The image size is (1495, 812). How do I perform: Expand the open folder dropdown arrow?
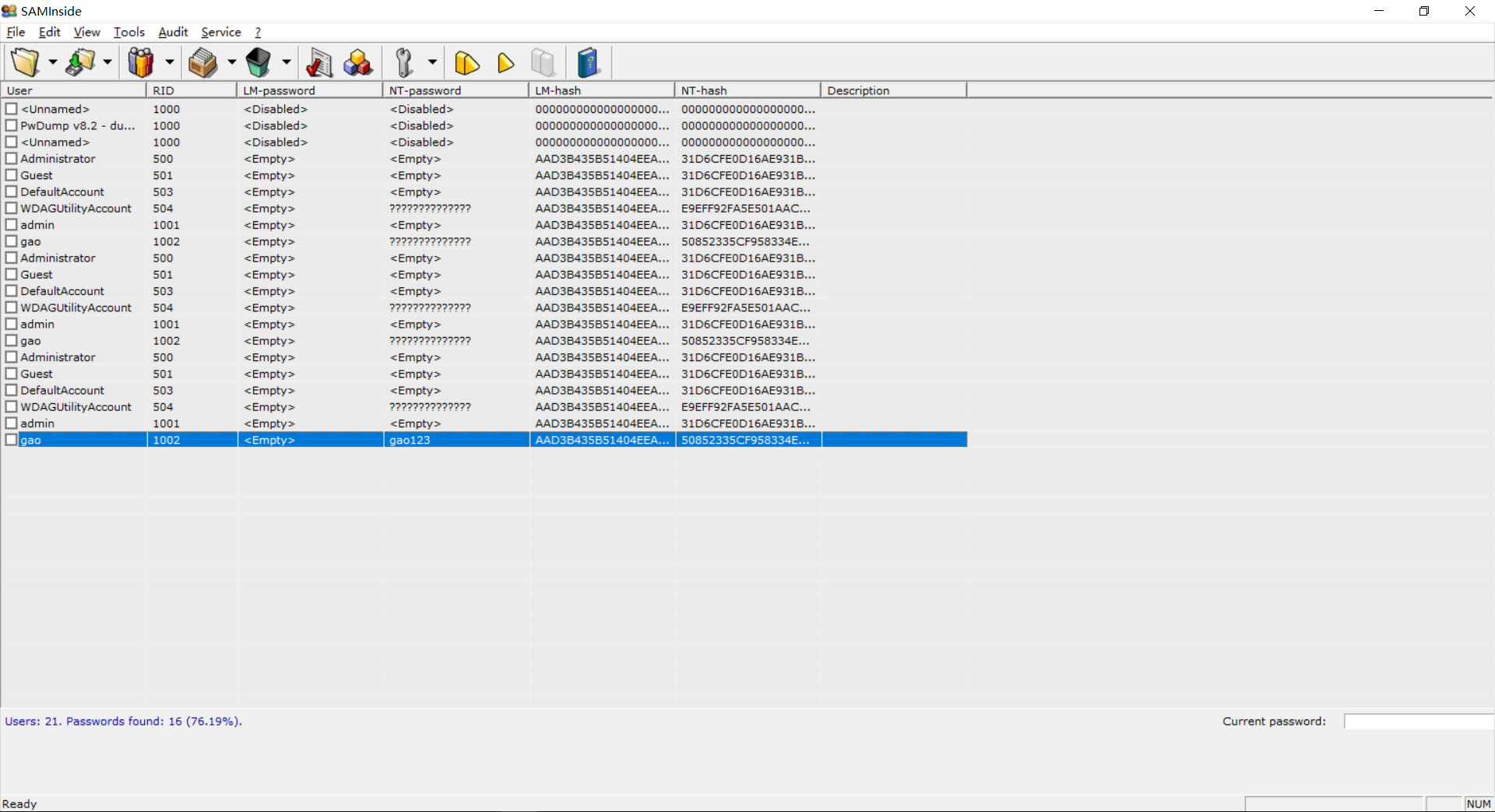(x=53, y=62)
